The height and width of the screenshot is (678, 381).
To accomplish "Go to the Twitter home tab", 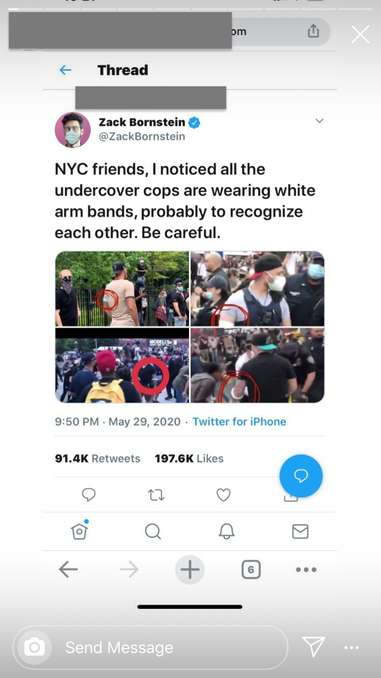I will pos(79,531).
